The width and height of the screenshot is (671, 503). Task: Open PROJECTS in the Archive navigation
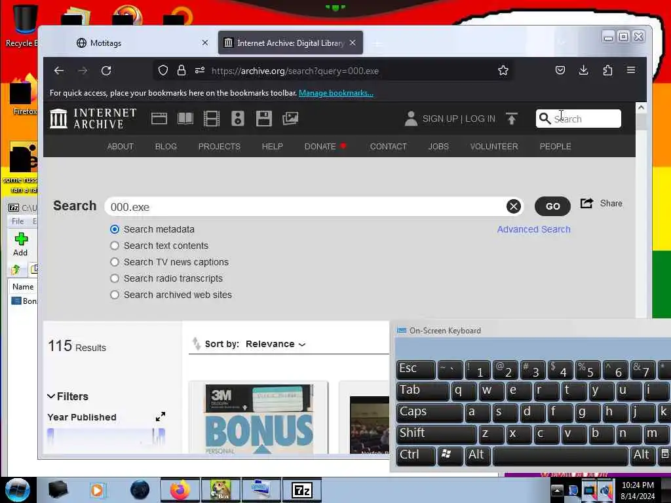click(x=219, y=146)
